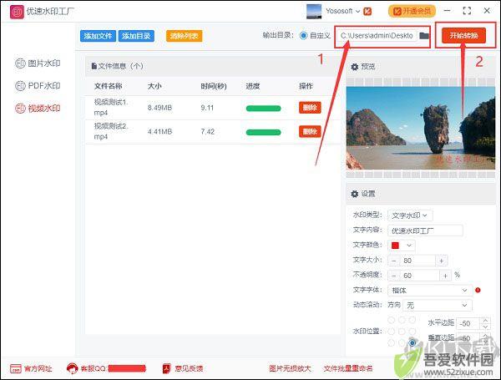
Task: Click 开始转换 button
Action: [463, 35]
